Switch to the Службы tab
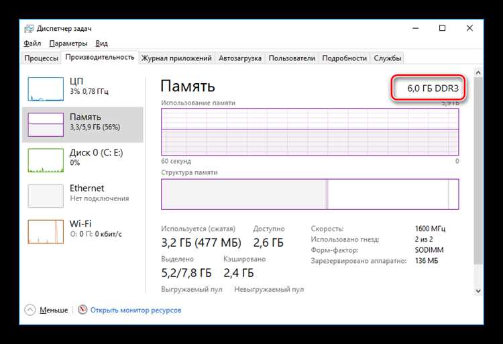The height and width of the screenshot is (344, 503). point(388,58)
